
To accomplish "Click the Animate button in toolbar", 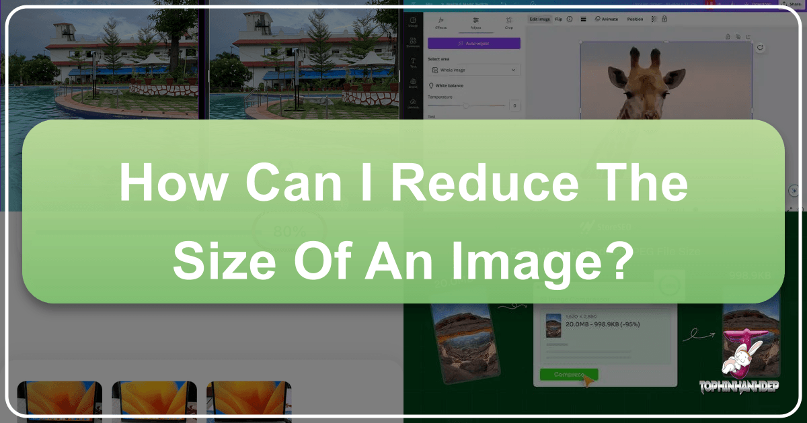I will (x=607, y=19).
